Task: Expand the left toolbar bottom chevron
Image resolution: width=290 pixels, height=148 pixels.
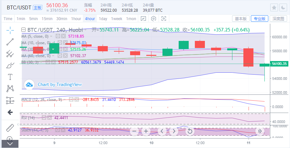Action: click(10, 143)
